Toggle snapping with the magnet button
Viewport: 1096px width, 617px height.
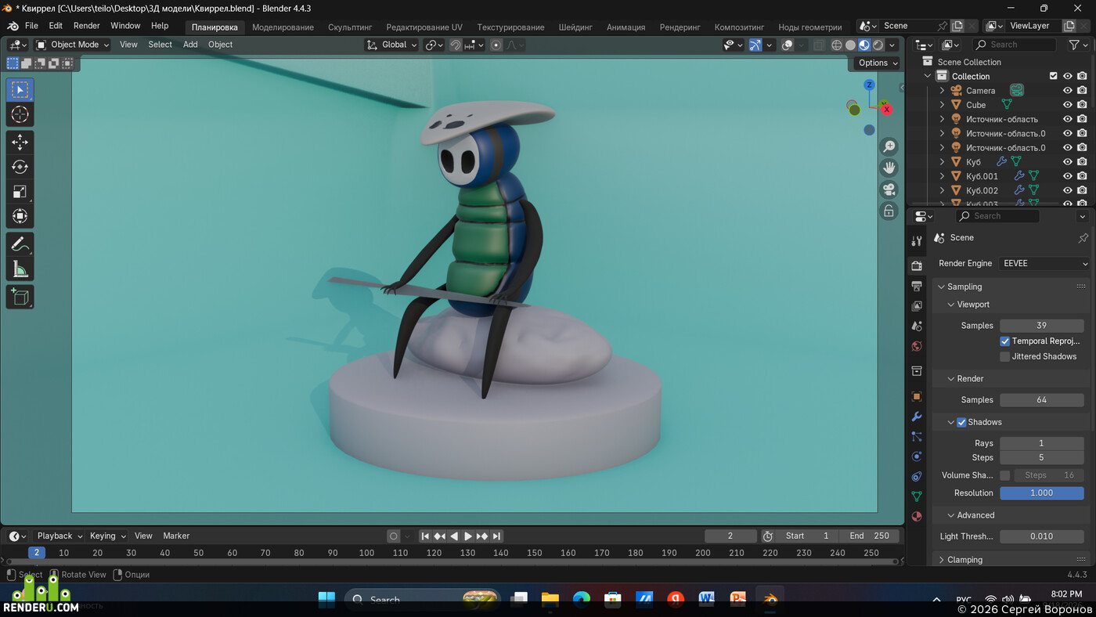point(456,45)
